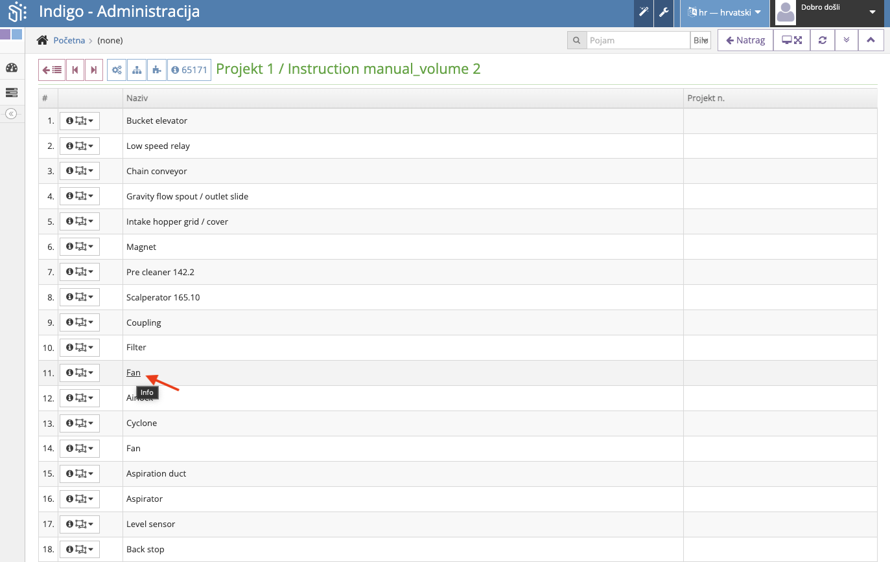This screenshot has width=890, height=562.
Task: Click the Low speed relay name
Action: (x=158, y=146)
